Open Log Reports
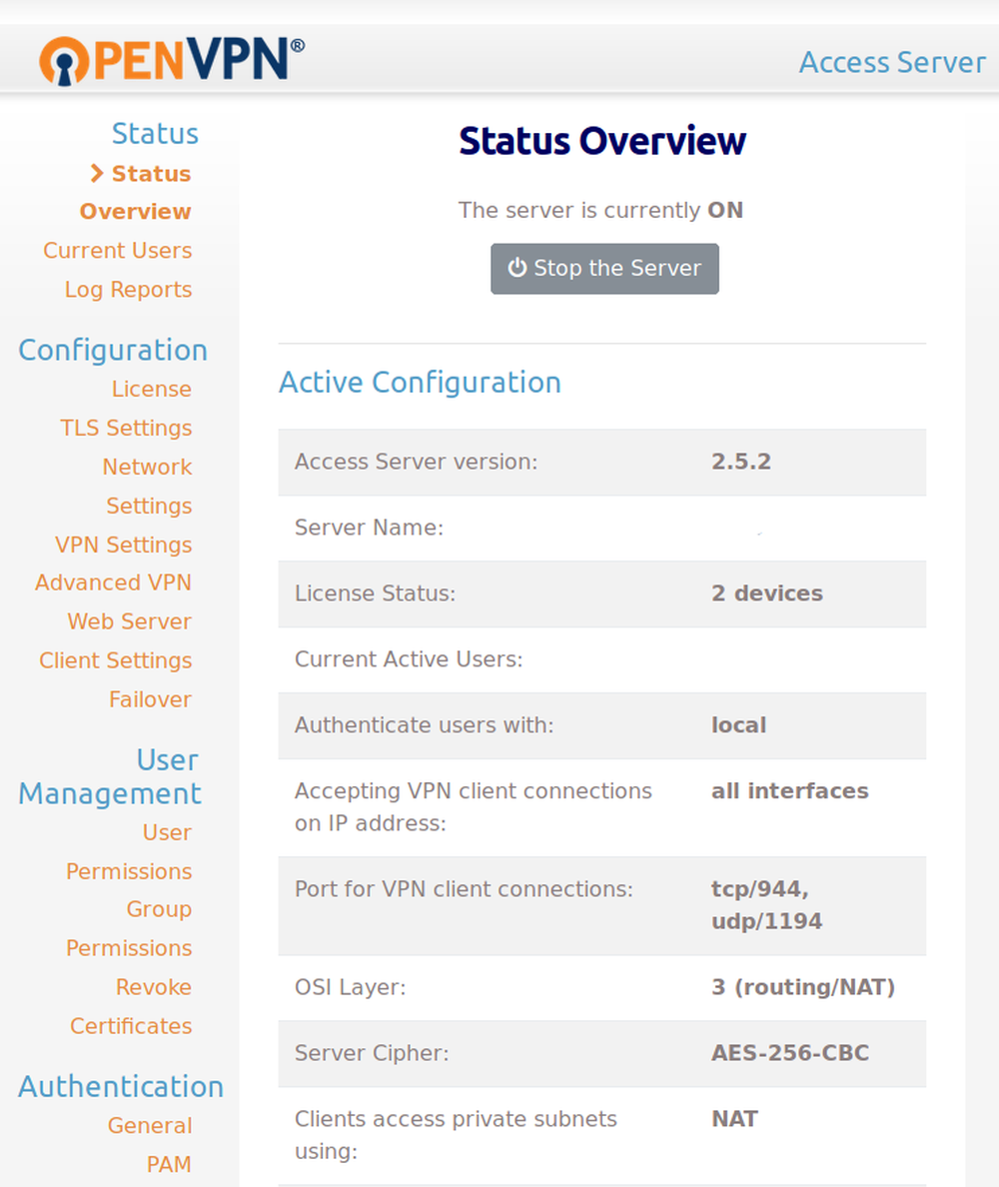Screen dimensions: 999x1187 pos(128,290)
